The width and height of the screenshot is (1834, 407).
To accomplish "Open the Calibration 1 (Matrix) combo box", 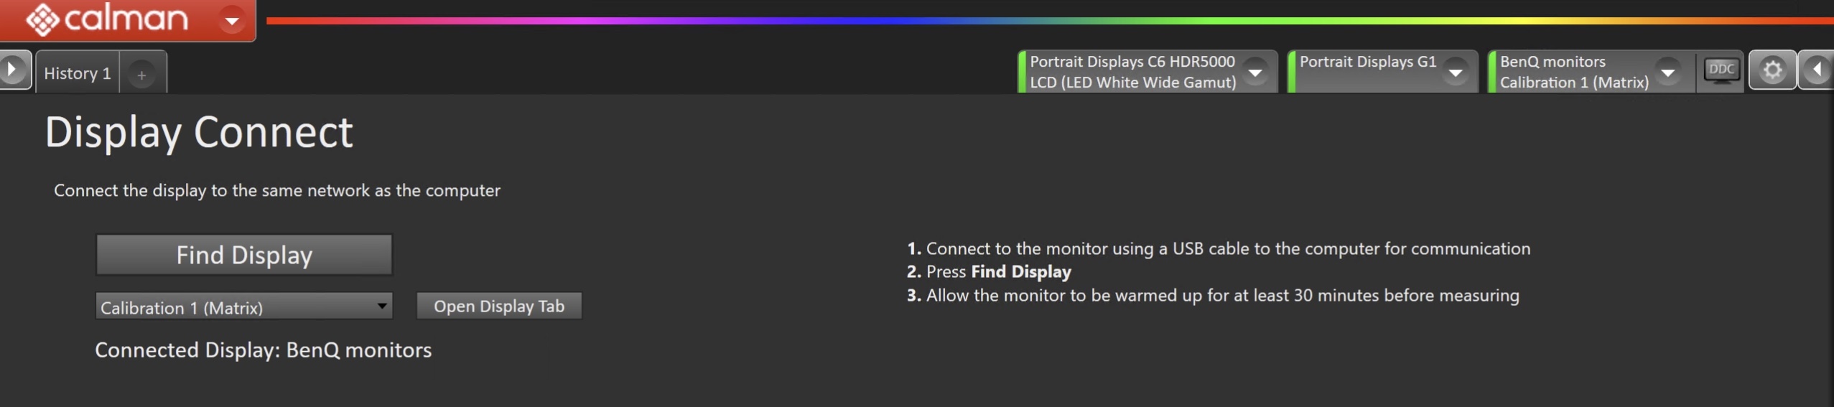I will (x=243, y=307).
